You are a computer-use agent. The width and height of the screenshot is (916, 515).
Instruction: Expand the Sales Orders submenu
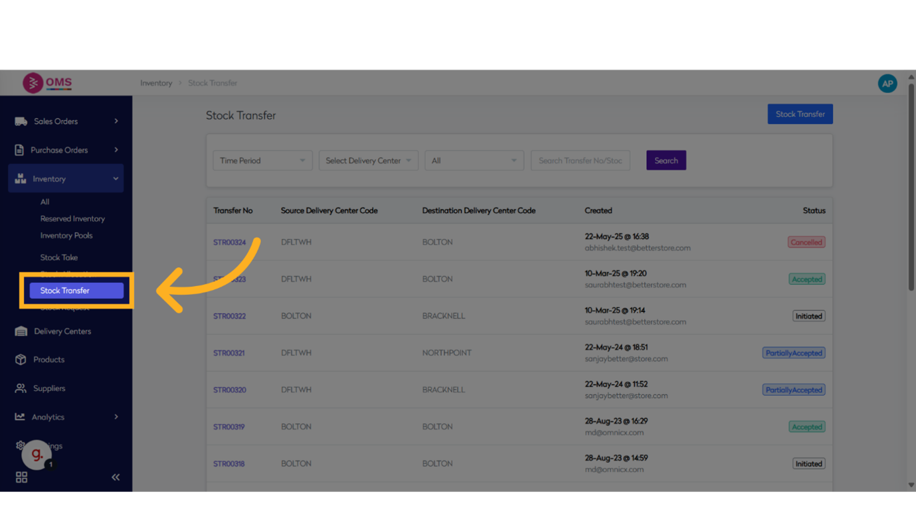pos(116,121)
